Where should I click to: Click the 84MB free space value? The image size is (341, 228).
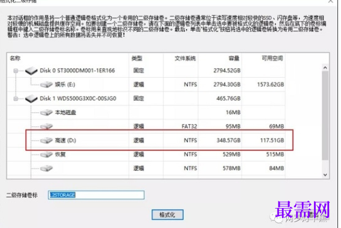click(x=276, y=168)
